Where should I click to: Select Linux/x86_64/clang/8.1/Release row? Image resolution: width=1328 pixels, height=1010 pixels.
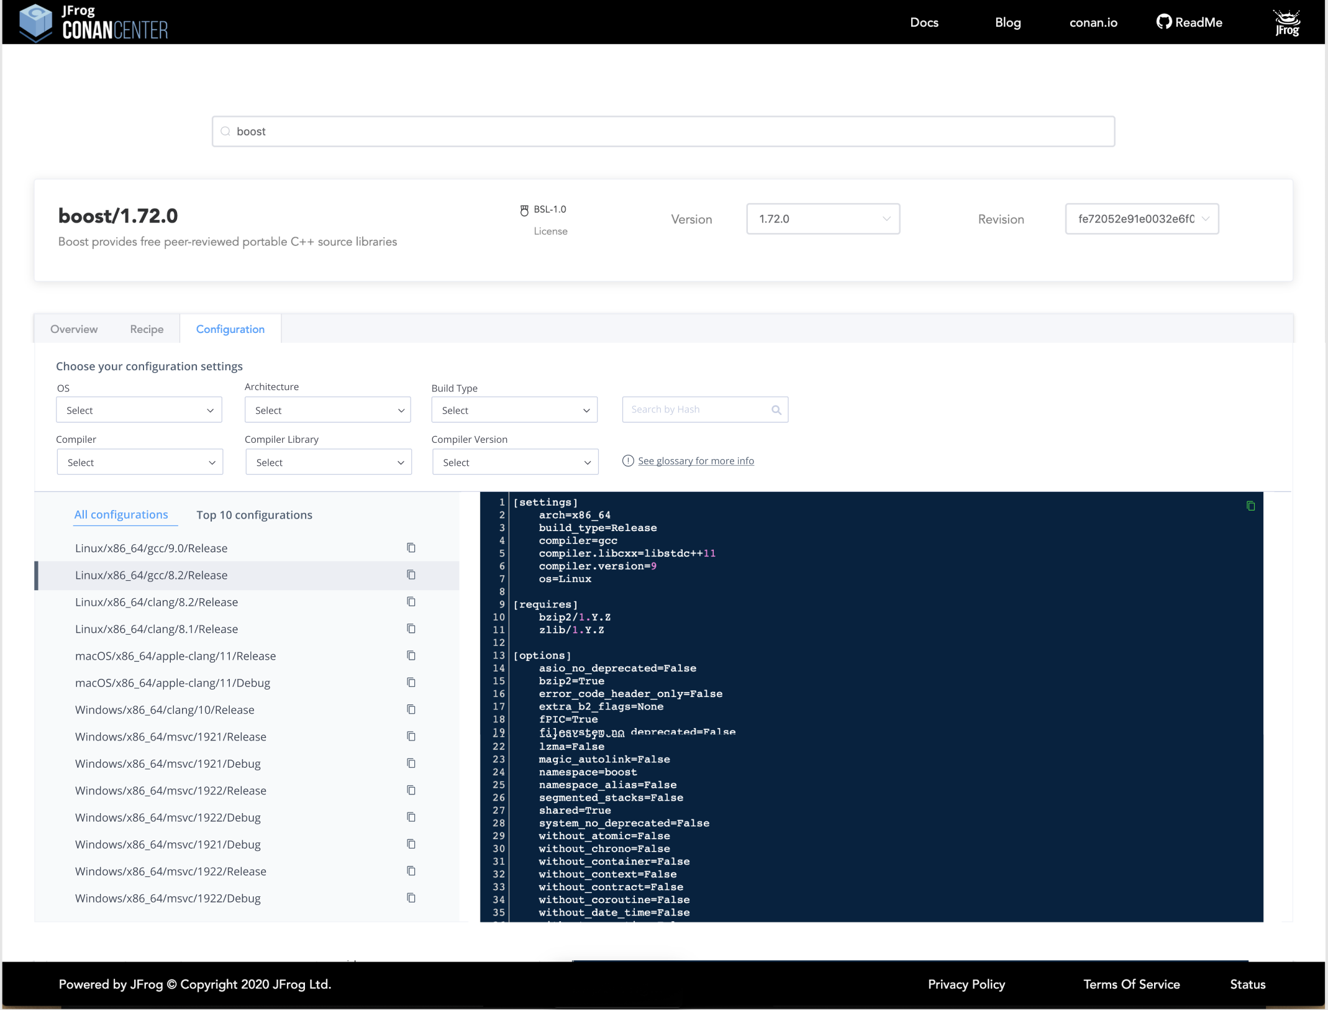[247, 629]
